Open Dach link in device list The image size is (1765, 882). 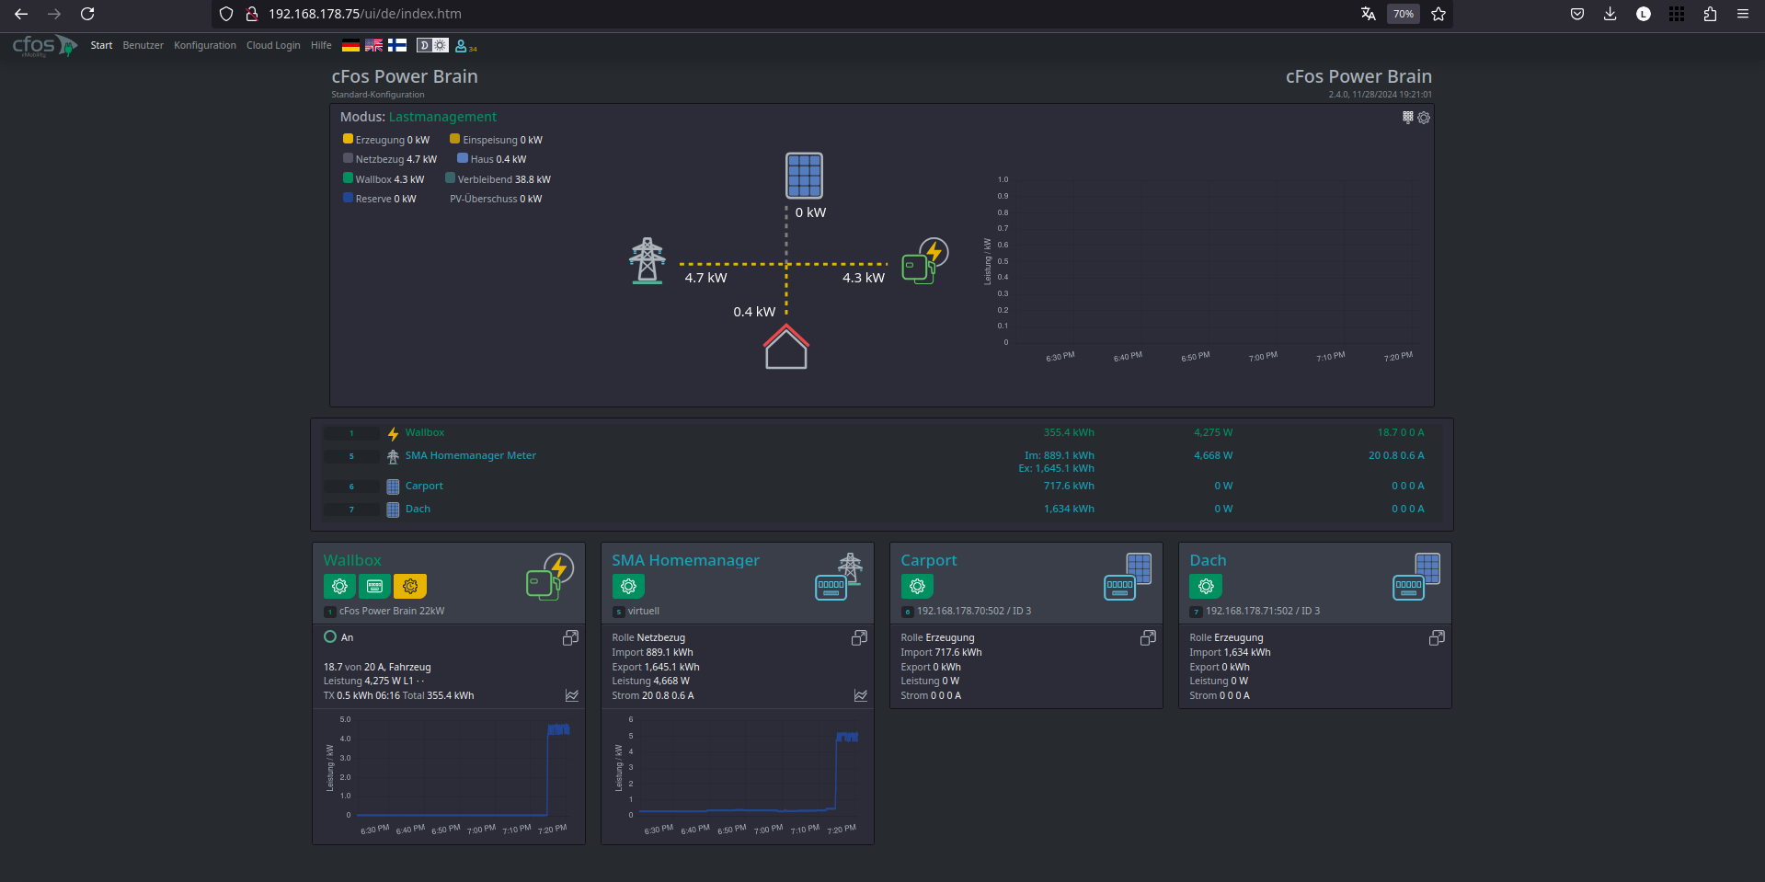418,509
